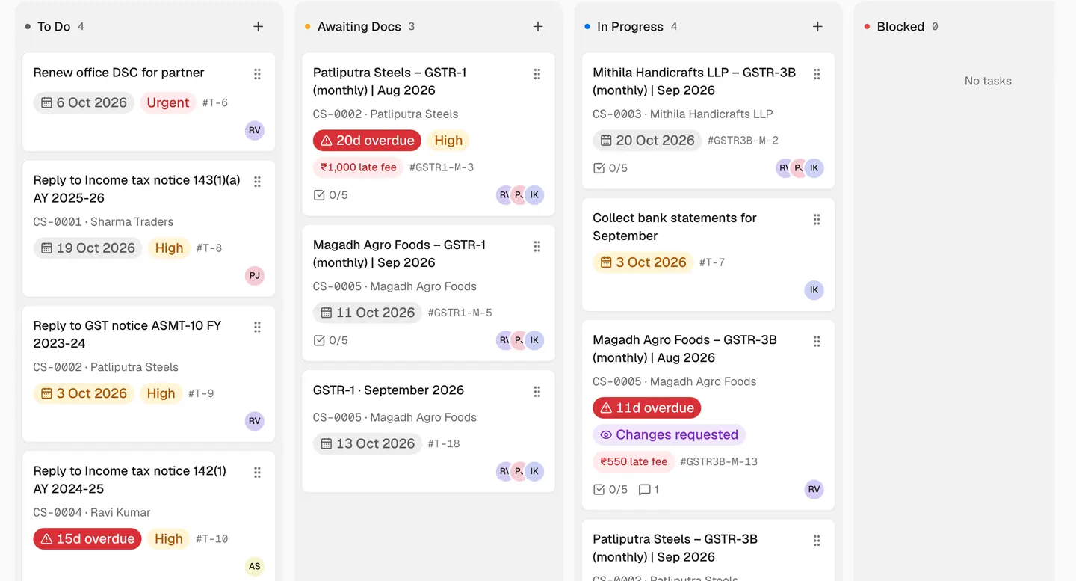Add a task to In Progress column
The width and height of the screenshot is (1076, 581).
point(817,27)
